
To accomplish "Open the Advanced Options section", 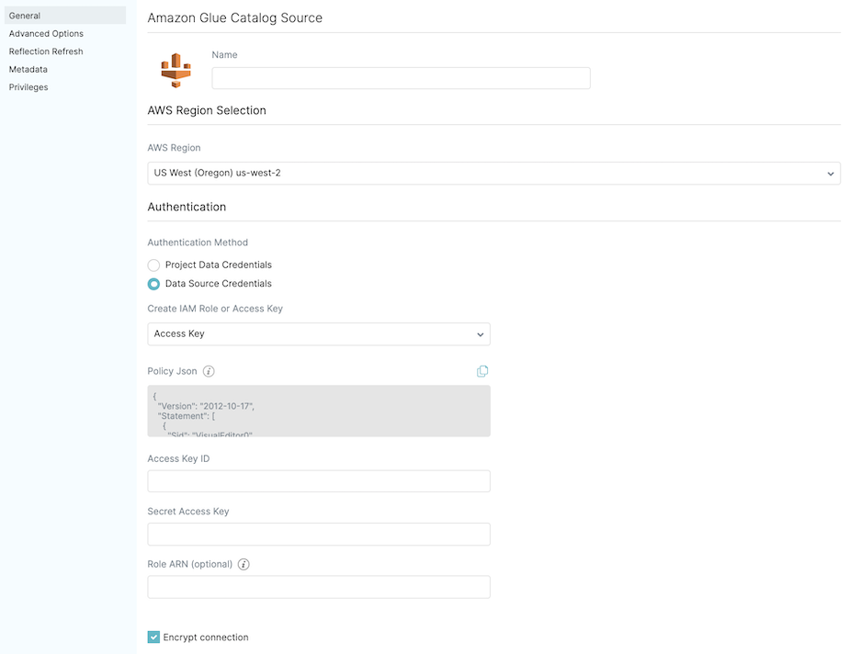I will point(46,34).
